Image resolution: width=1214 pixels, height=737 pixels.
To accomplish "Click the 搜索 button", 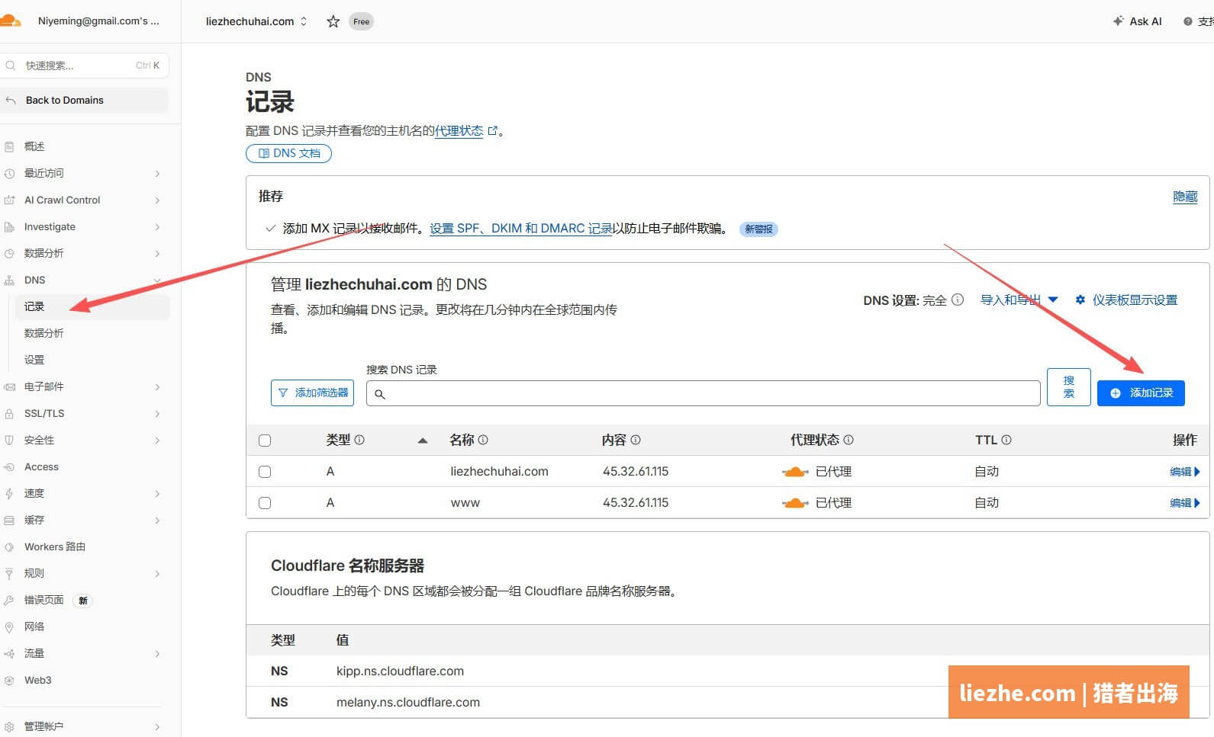I will click(x=1069, y=387).
